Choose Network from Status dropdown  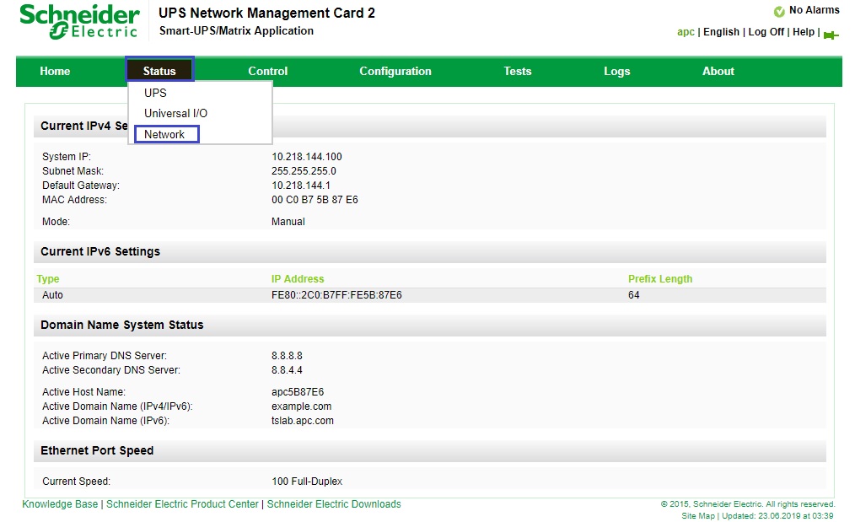pyautogui.click(x=166, y=134)
